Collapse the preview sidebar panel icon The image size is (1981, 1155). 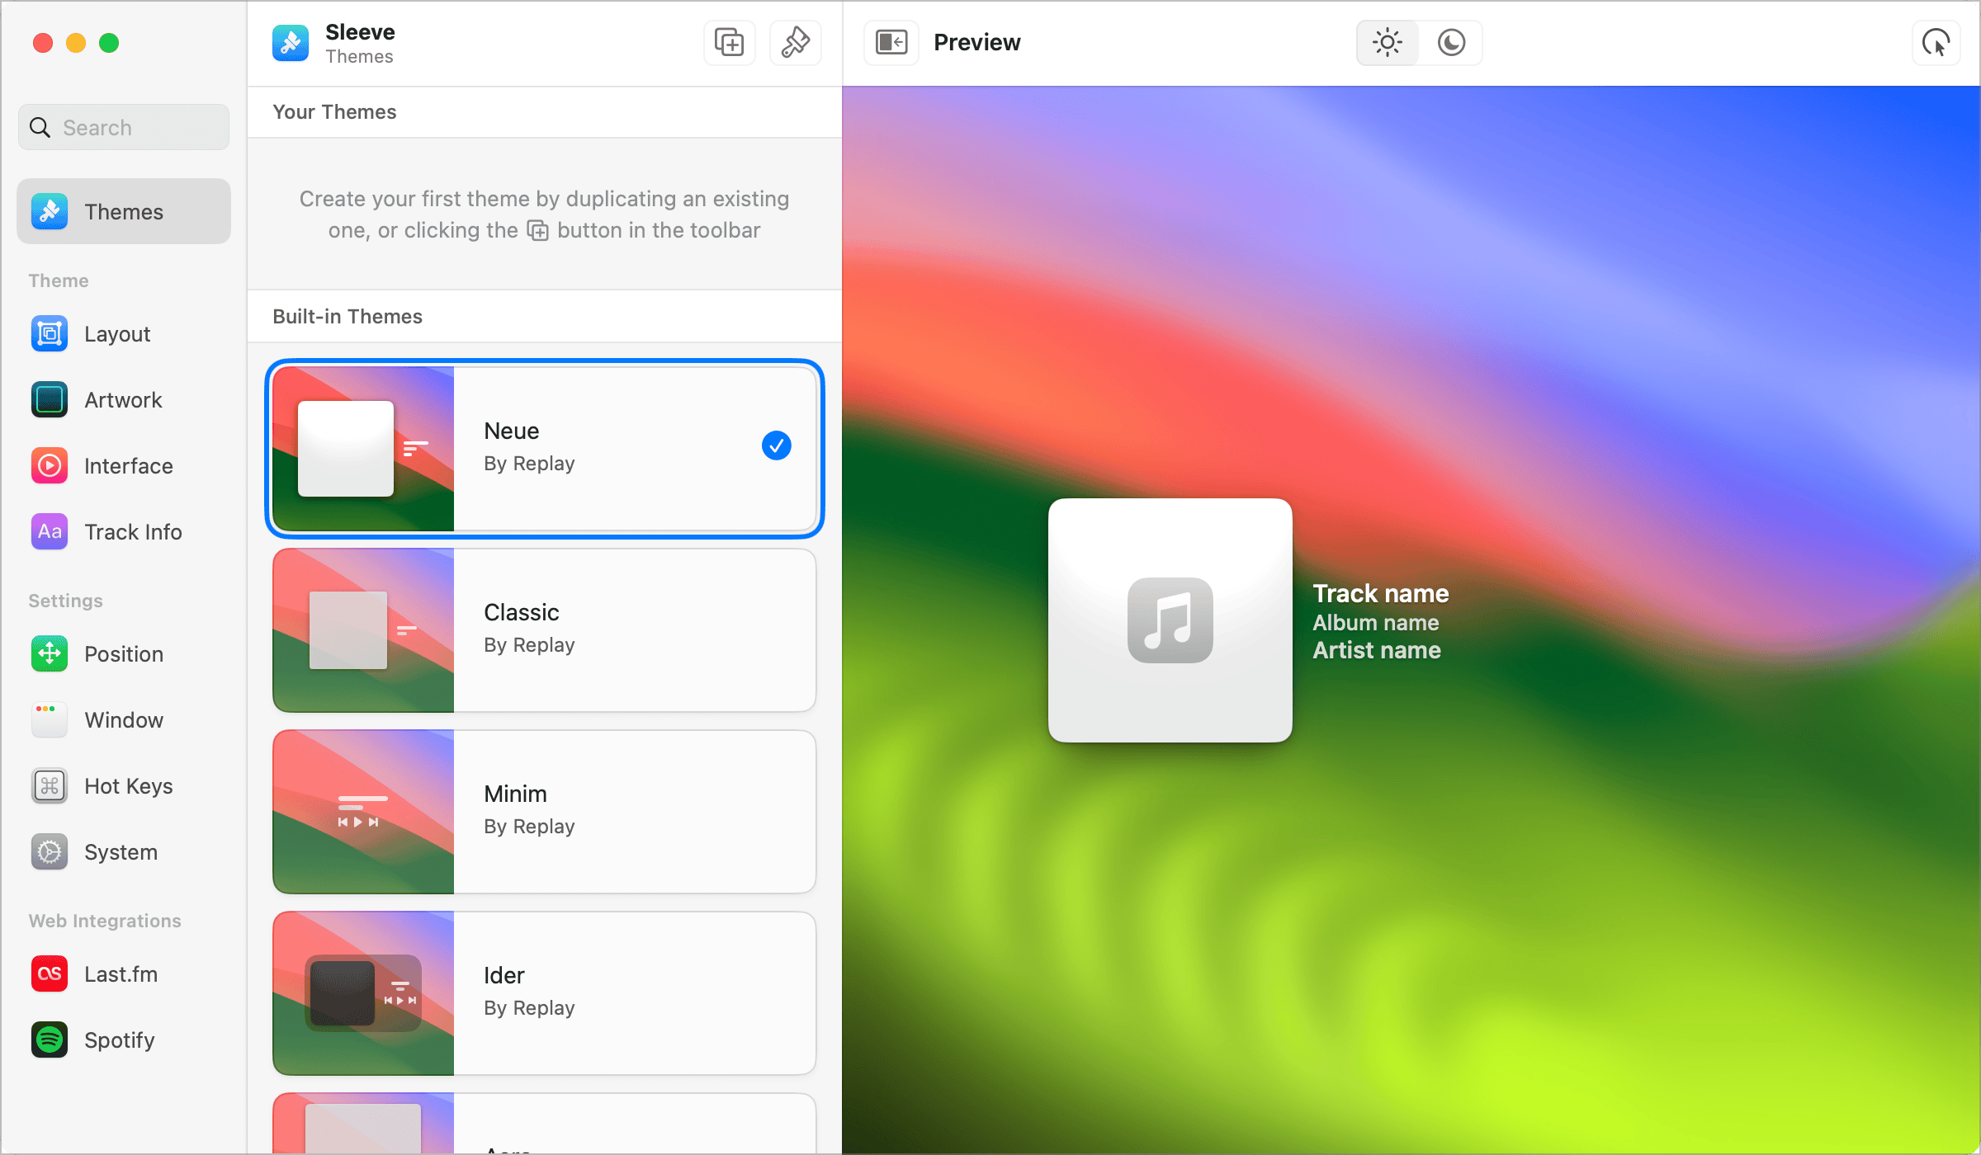coord(891,43)
